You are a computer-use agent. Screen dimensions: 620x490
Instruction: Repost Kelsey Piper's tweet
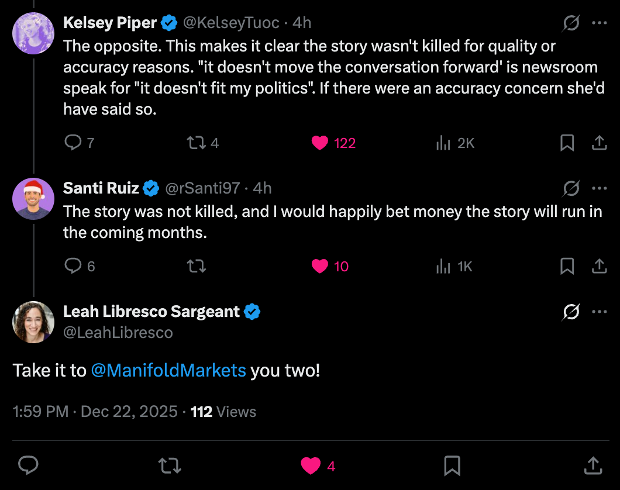click(x=194, y=143)
